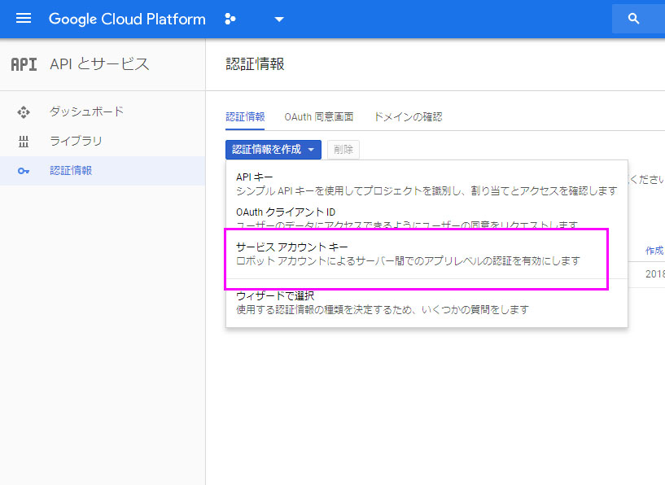
Task: Click the 削除 button
Action: click(343, 150)
